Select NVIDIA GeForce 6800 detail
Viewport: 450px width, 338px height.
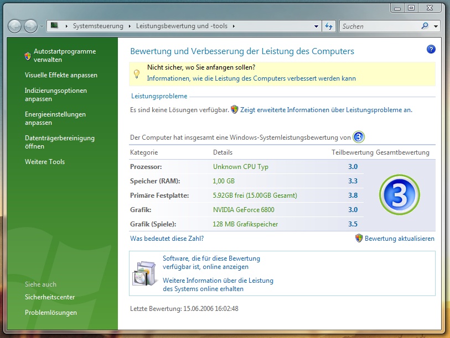(x=244, y=210)
